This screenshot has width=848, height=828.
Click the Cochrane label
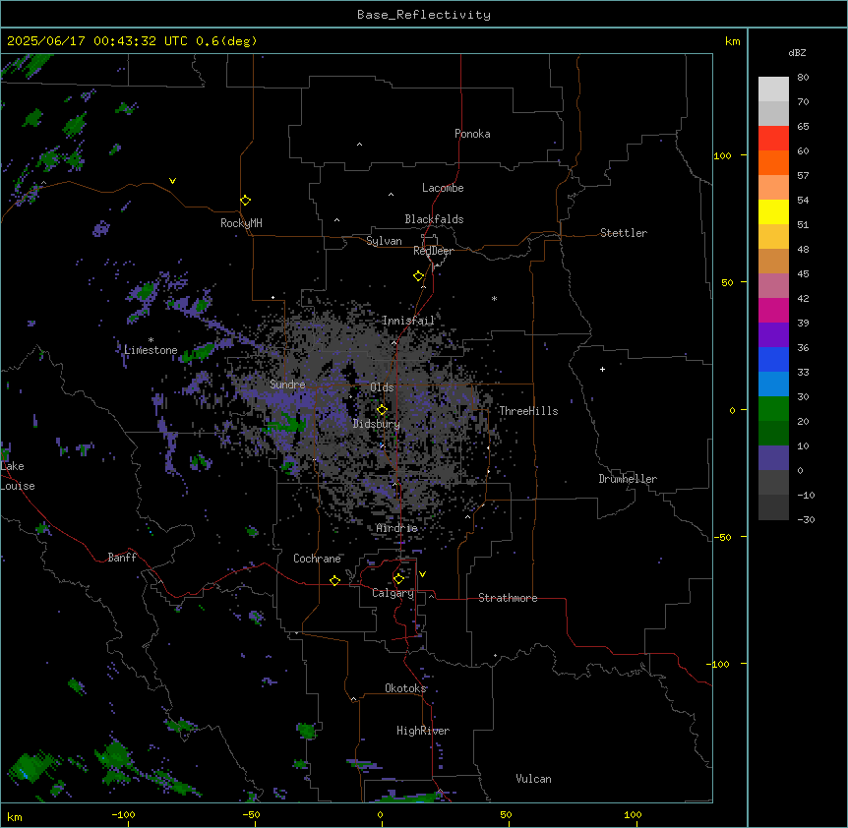(x=317, y=559)
